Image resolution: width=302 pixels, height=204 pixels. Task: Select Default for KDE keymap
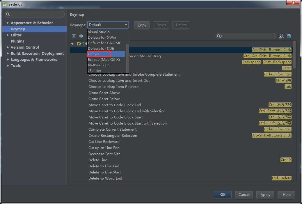(x=106, y=49)
